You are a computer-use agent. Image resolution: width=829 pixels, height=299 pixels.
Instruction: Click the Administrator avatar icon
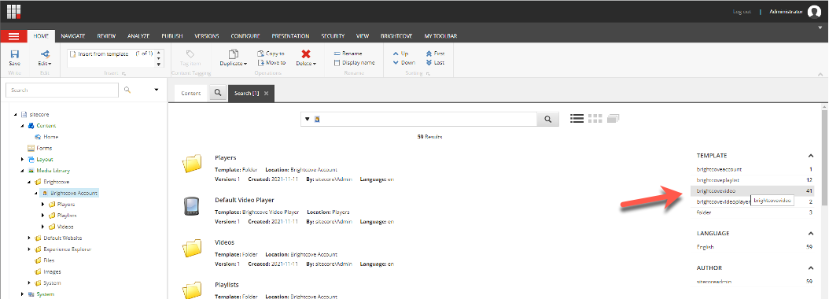point(814,12)
